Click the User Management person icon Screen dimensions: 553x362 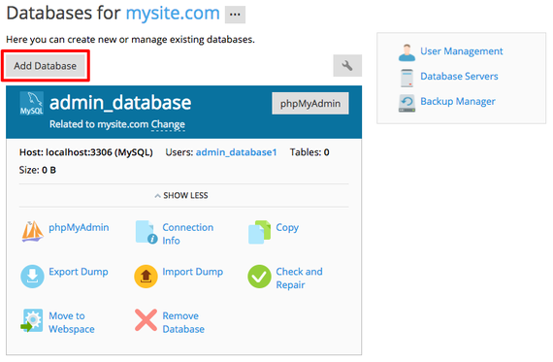(407, 52)
